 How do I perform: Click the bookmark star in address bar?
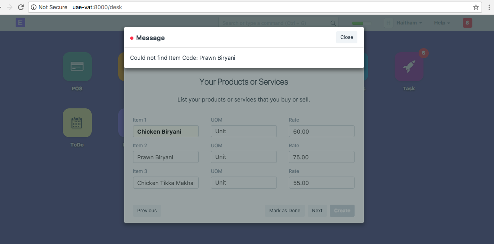pos(476,7)
